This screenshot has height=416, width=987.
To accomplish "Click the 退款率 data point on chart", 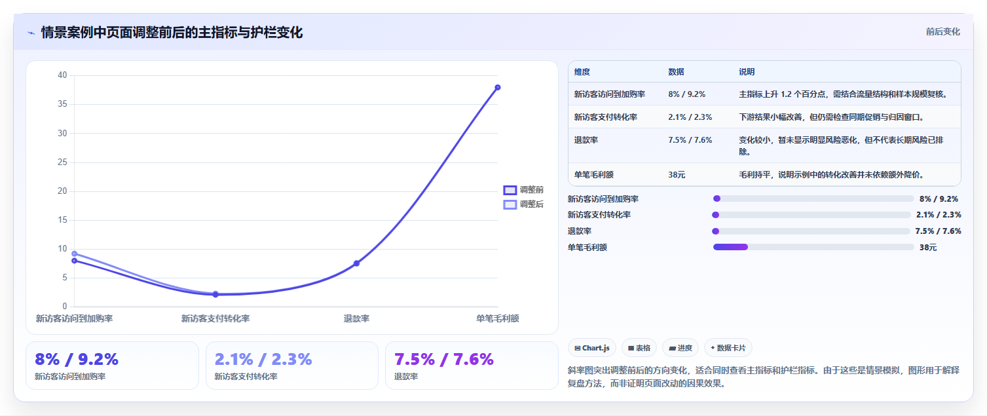I will tap(356, 263).
